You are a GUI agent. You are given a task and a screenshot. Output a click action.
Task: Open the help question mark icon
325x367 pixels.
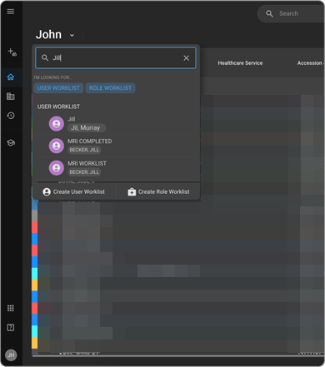pos(11,327)
